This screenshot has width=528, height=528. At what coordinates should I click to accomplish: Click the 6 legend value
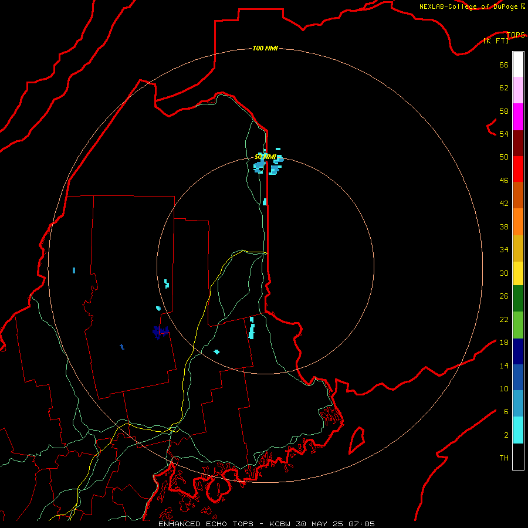(506, 411)
